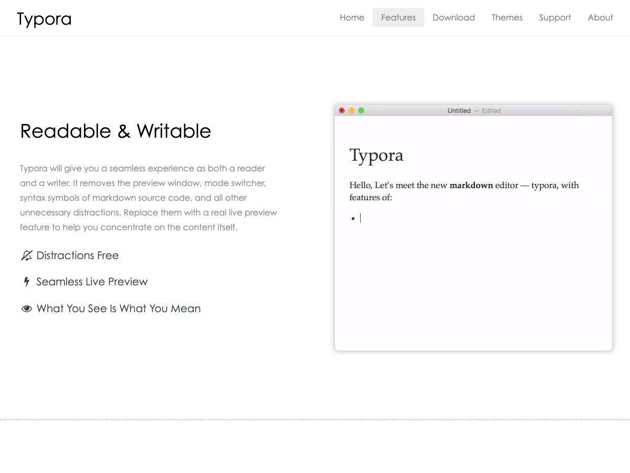Image resolution: width=630 pixels, height=473 pixels.
Task: Select the Features nav tab
Action: [398, 17]
